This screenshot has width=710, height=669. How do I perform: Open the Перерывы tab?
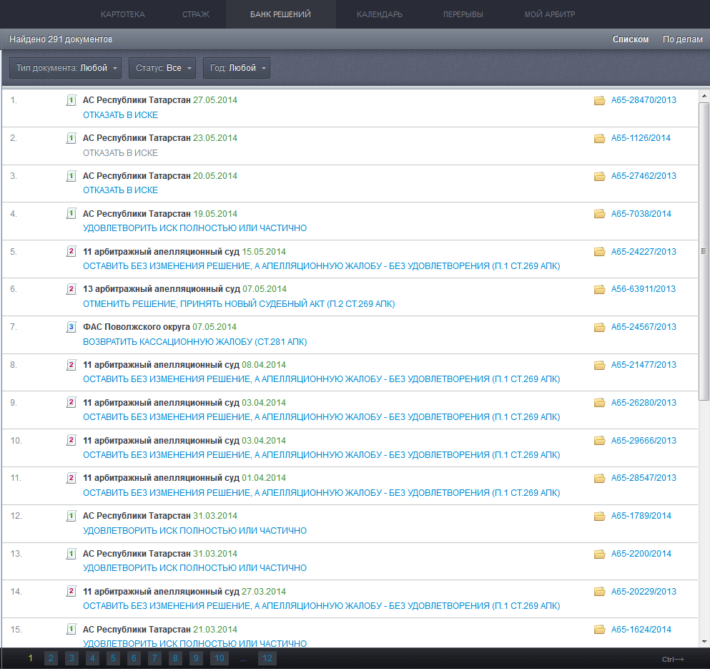(463, 14)
